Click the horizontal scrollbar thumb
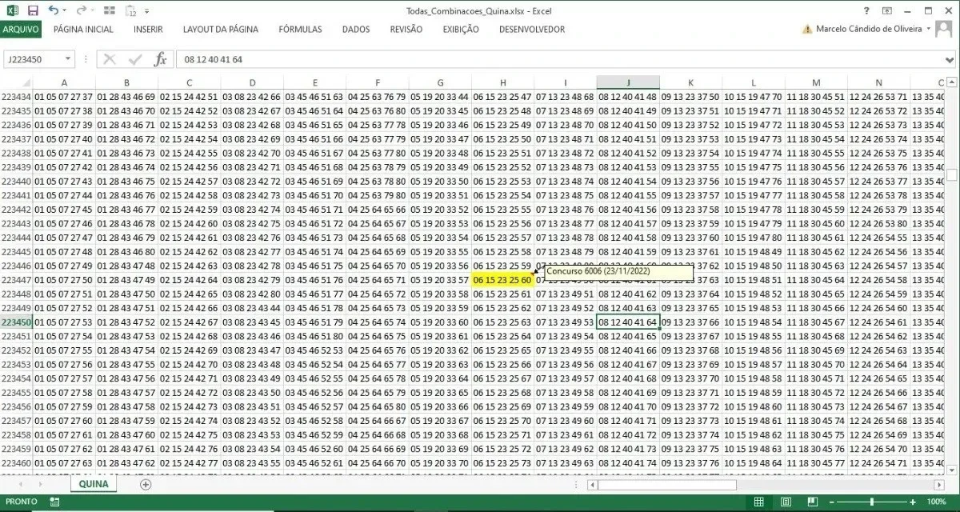This screenshot has width=960, height=512. click(666, 485)
